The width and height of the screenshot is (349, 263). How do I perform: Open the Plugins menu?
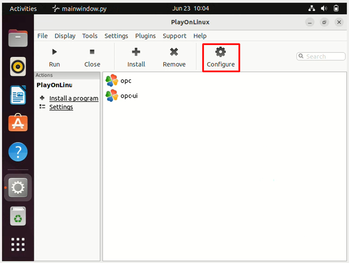click(145, 36)
